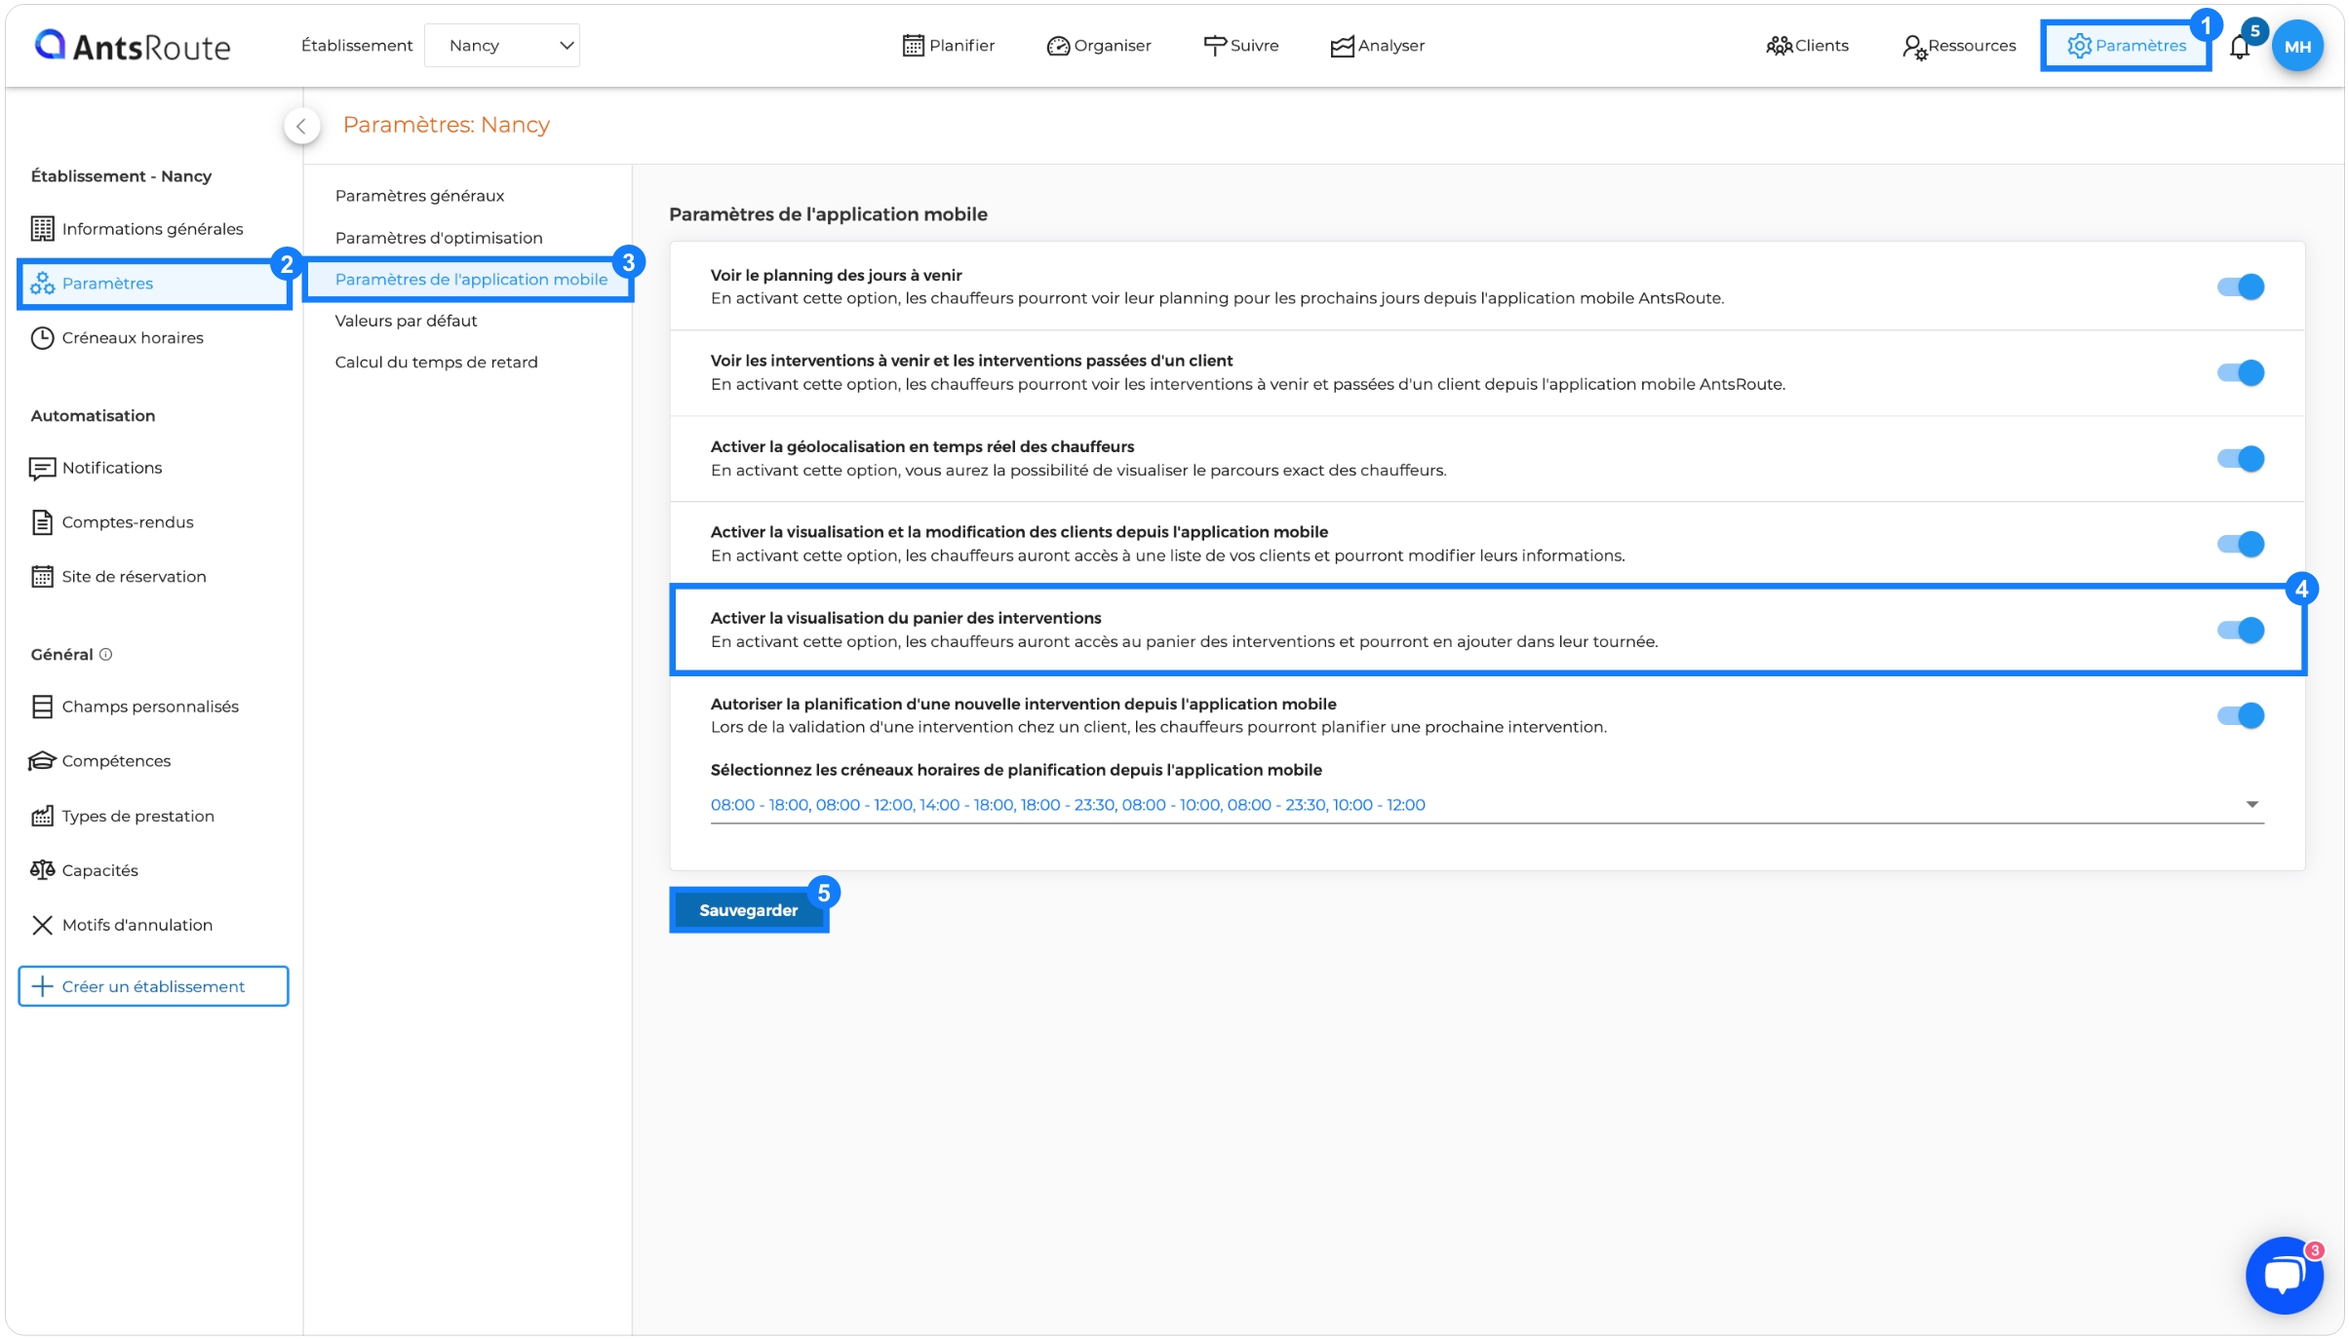The width and height of the screenshot is (2349, 1339).
Task: Click the Site de réservation calendar icon
Action: (x=42, y=577)
